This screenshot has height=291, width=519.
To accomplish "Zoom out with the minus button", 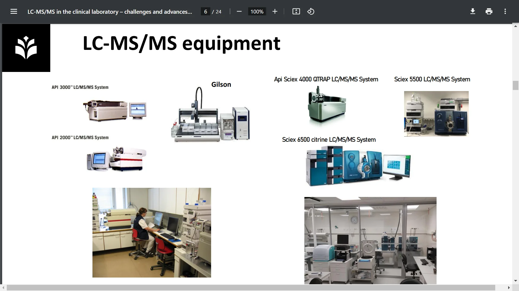I will [239, 12].
